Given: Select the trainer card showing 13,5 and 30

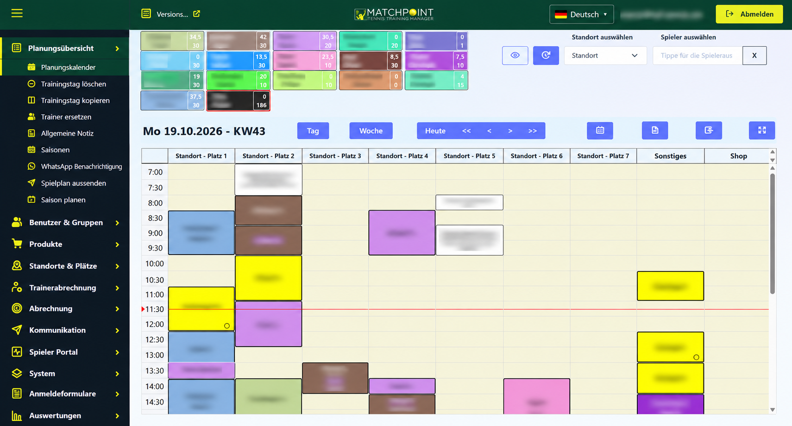Looking at the screenshot, I should click(x=238, y=61).
